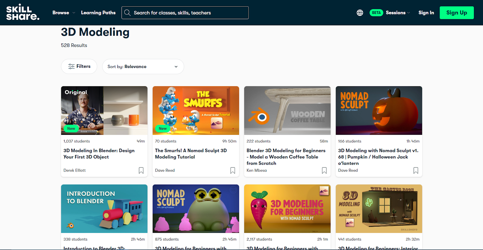
Task: Click Dave Reed under The Smurfs class
Action: (x=165, y=170)
